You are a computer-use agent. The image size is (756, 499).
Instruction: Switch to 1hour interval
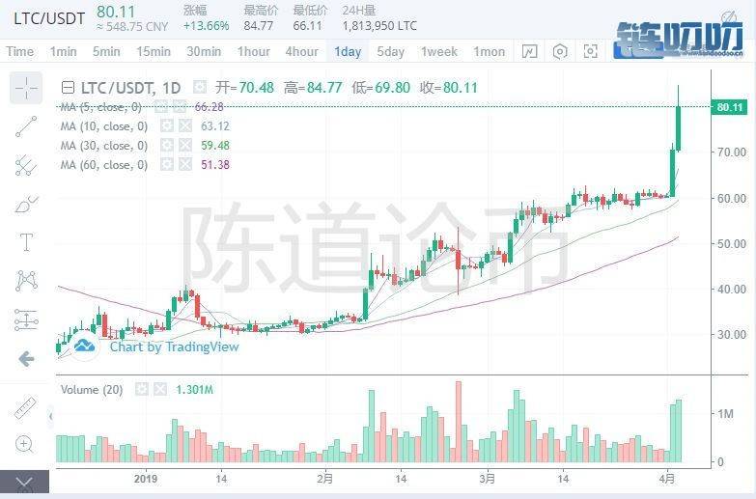tap(254, 51)
